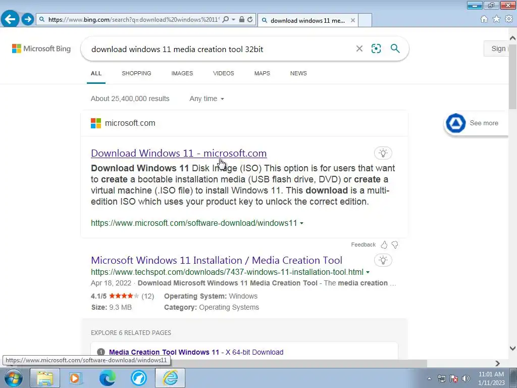Image resolution: width=517 pixels, height=388 pixels.
Task: Switch to the NEWS tab
Action: (x=298, y=73)
